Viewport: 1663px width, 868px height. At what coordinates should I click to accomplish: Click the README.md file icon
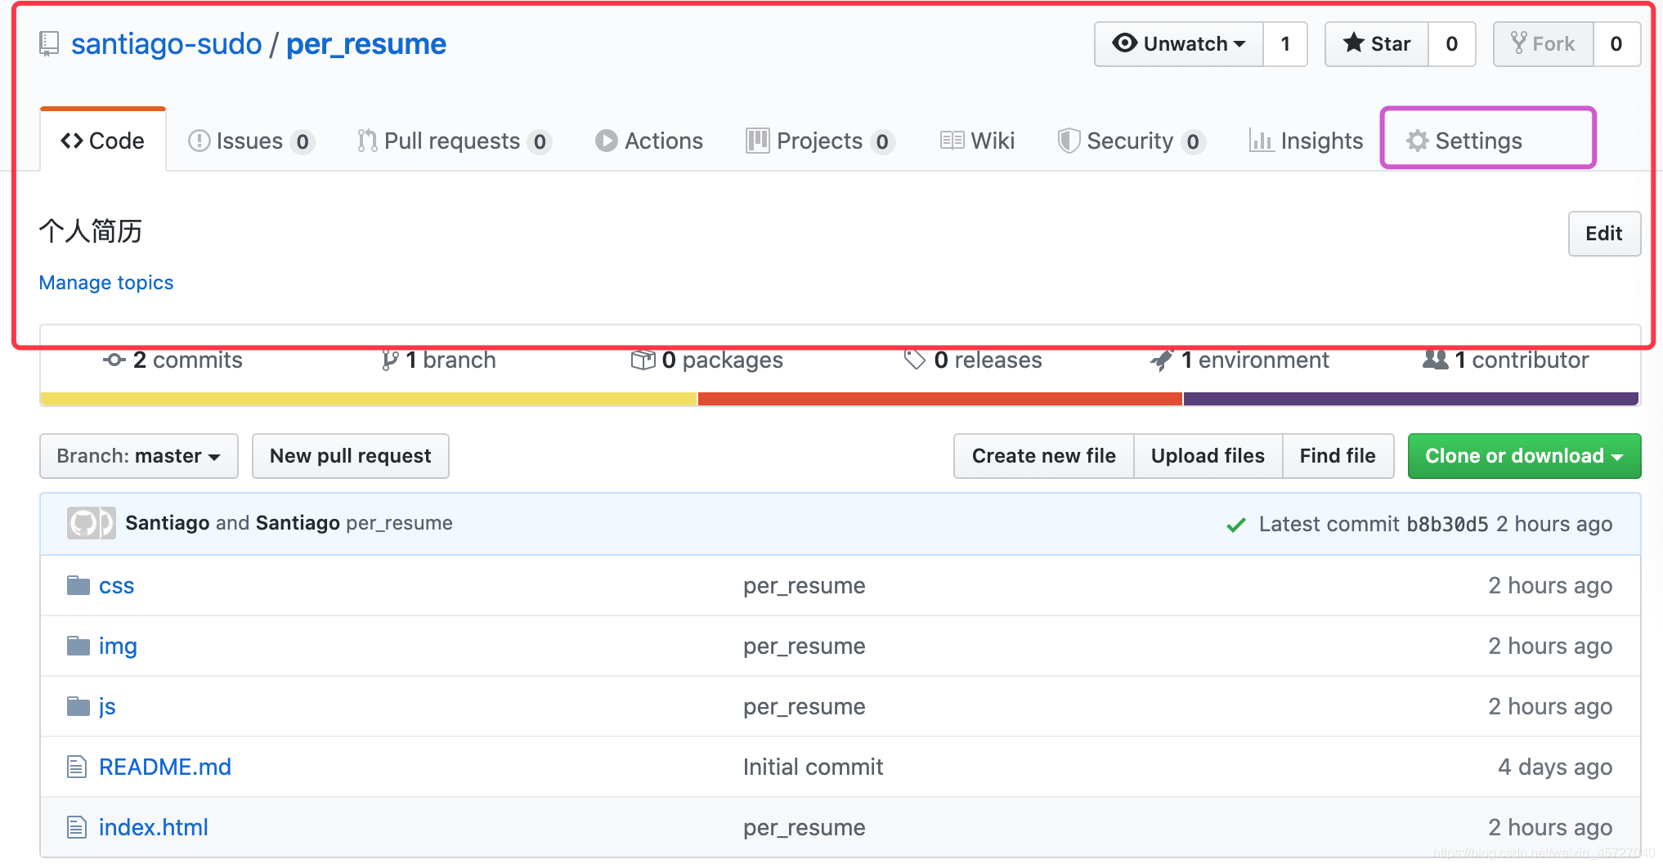tap(77, 767)
